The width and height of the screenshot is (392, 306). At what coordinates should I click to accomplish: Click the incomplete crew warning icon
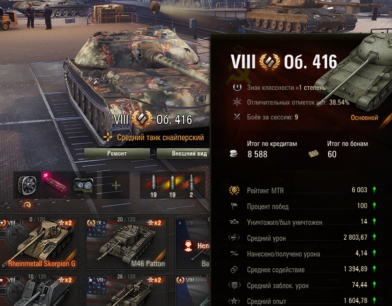[x=188, y=246]
